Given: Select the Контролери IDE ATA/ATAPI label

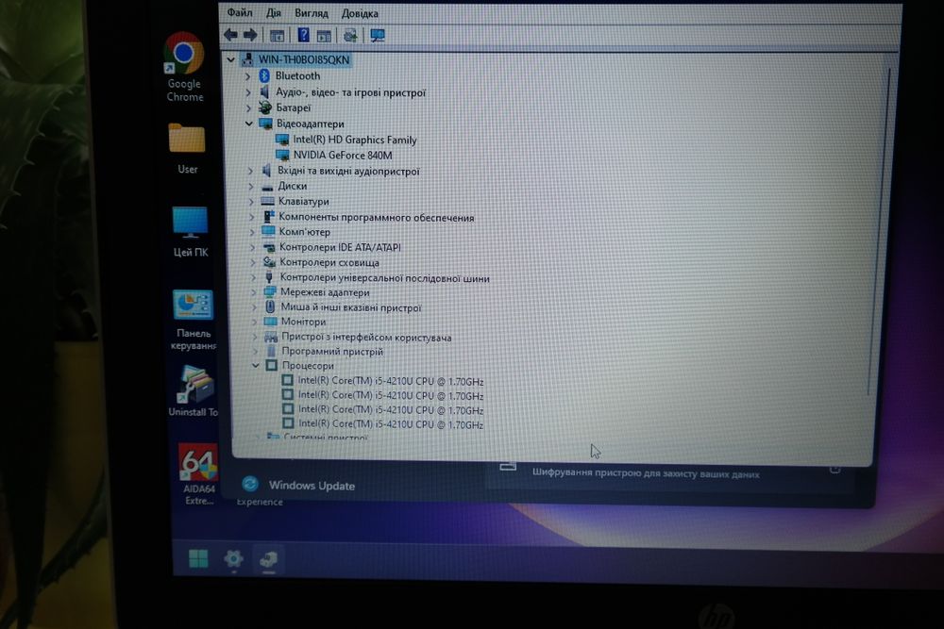Looking at the screenshot, I should 340,247.
